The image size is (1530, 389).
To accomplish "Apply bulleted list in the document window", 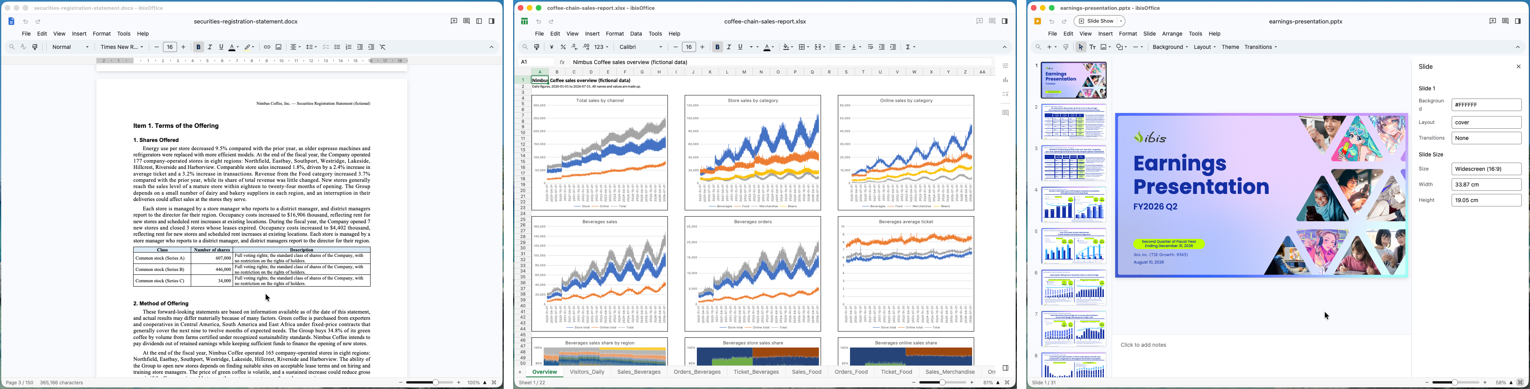I will point(337,47).
